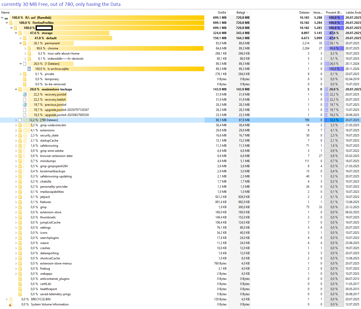
Task: Collapse the sessionstore-backups node
Action: click(16, 89)
